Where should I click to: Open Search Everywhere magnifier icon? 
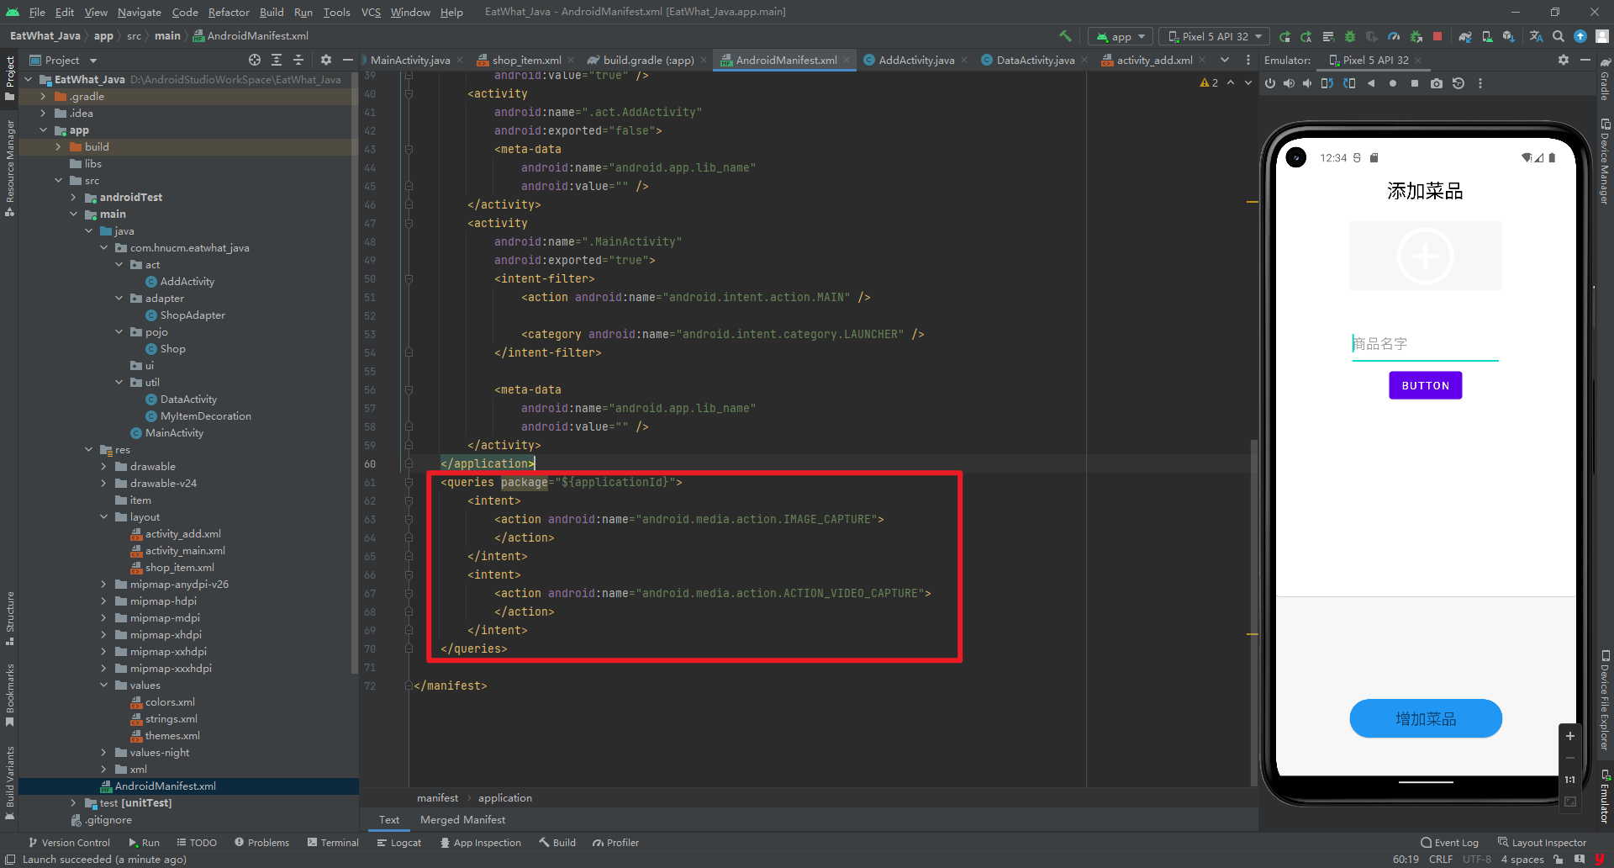tap(1559, 36)
